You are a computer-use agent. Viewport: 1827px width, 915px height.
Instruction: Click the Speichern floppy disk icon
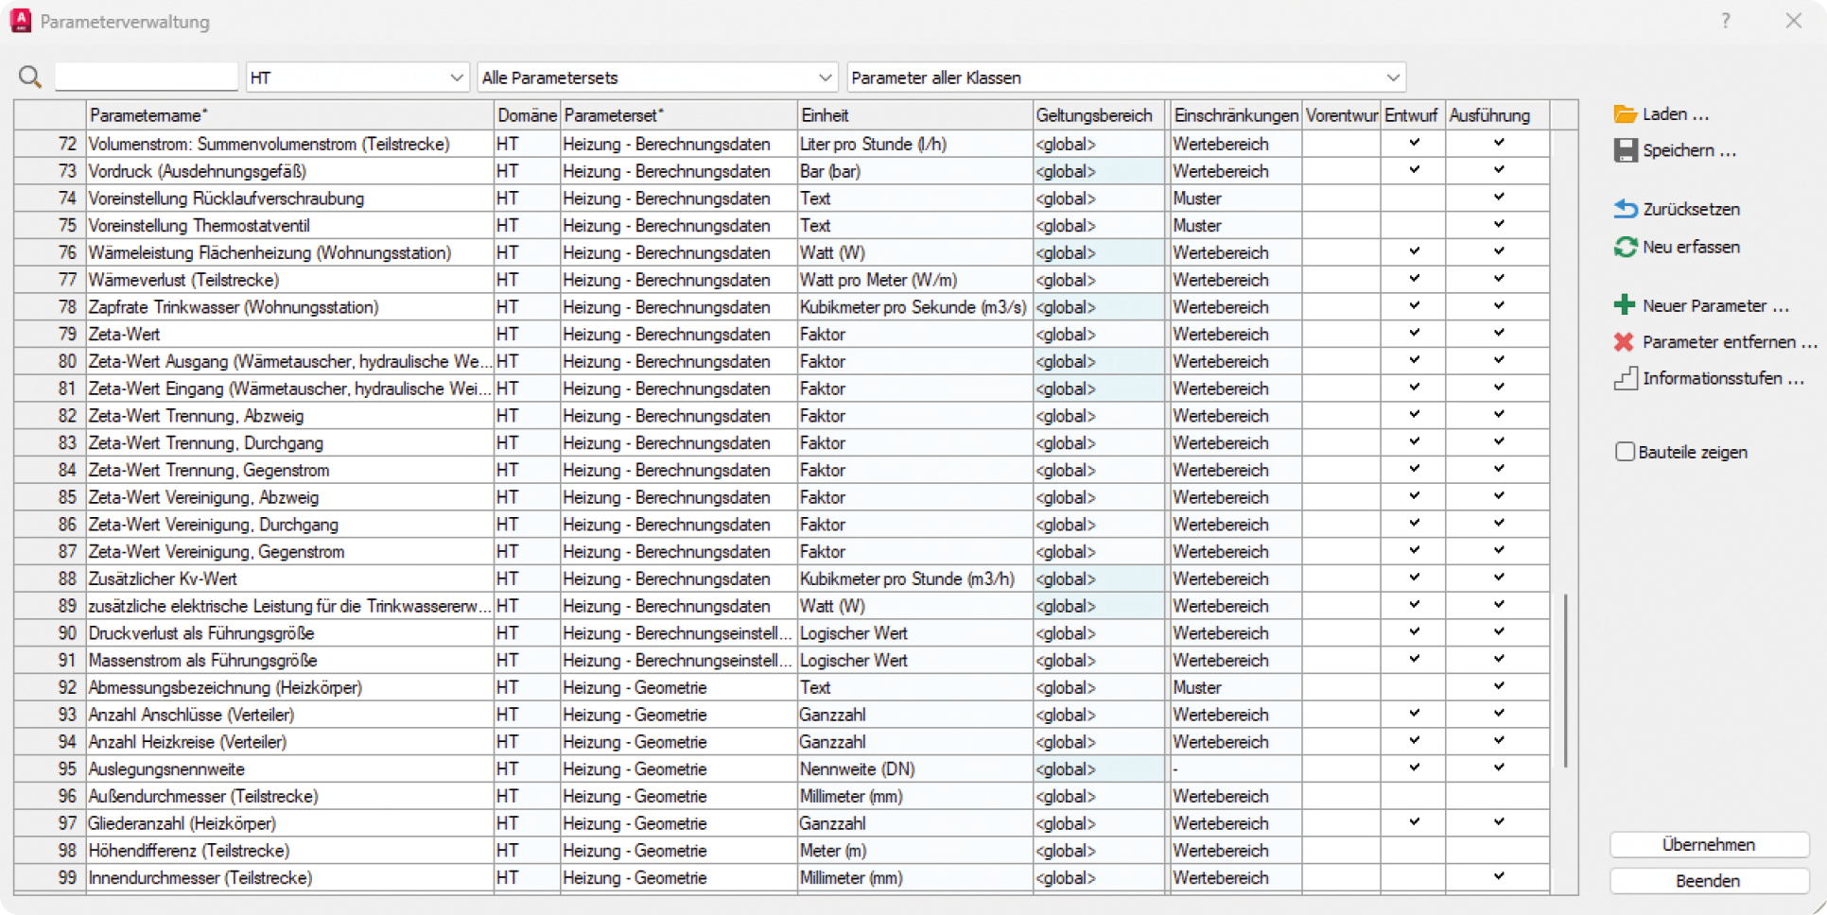point(1625,150)
